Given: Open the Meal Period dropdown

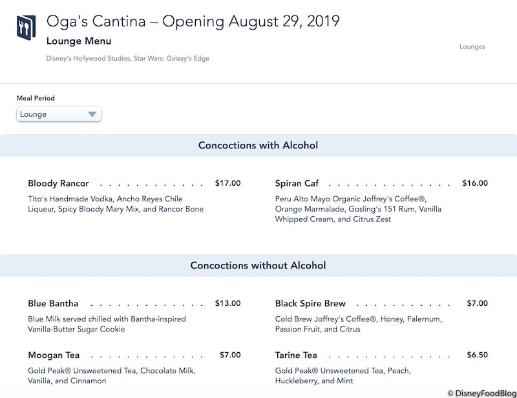Looking at the screenshot, I should point(58,114).
